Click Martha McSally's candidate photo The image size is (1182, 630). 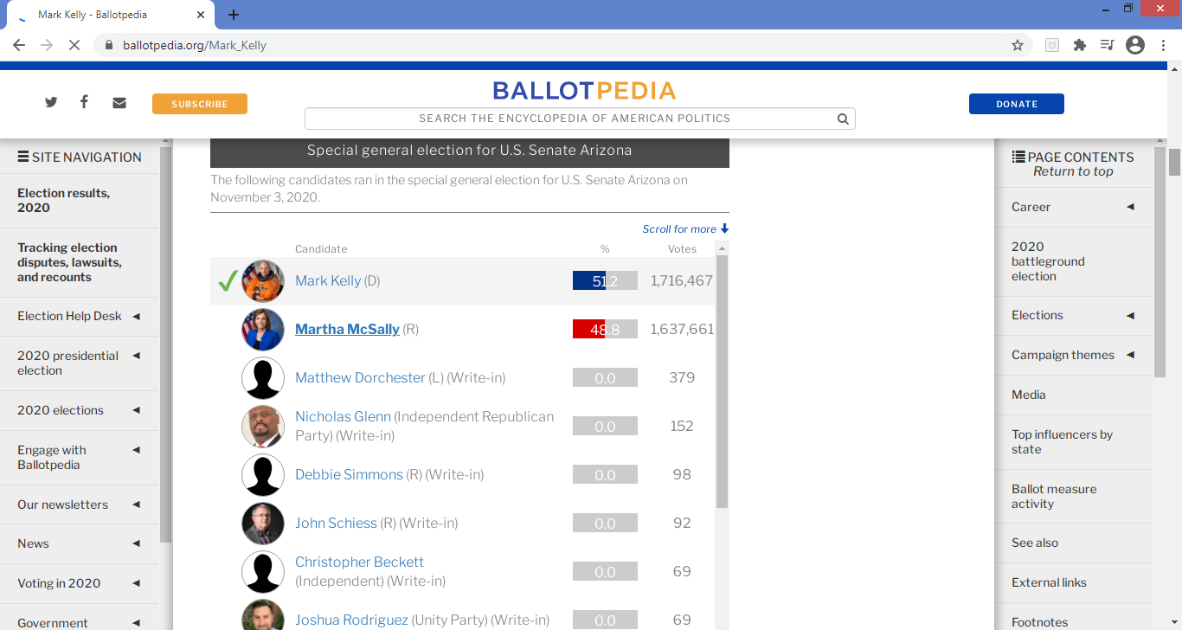coord(263,330)
